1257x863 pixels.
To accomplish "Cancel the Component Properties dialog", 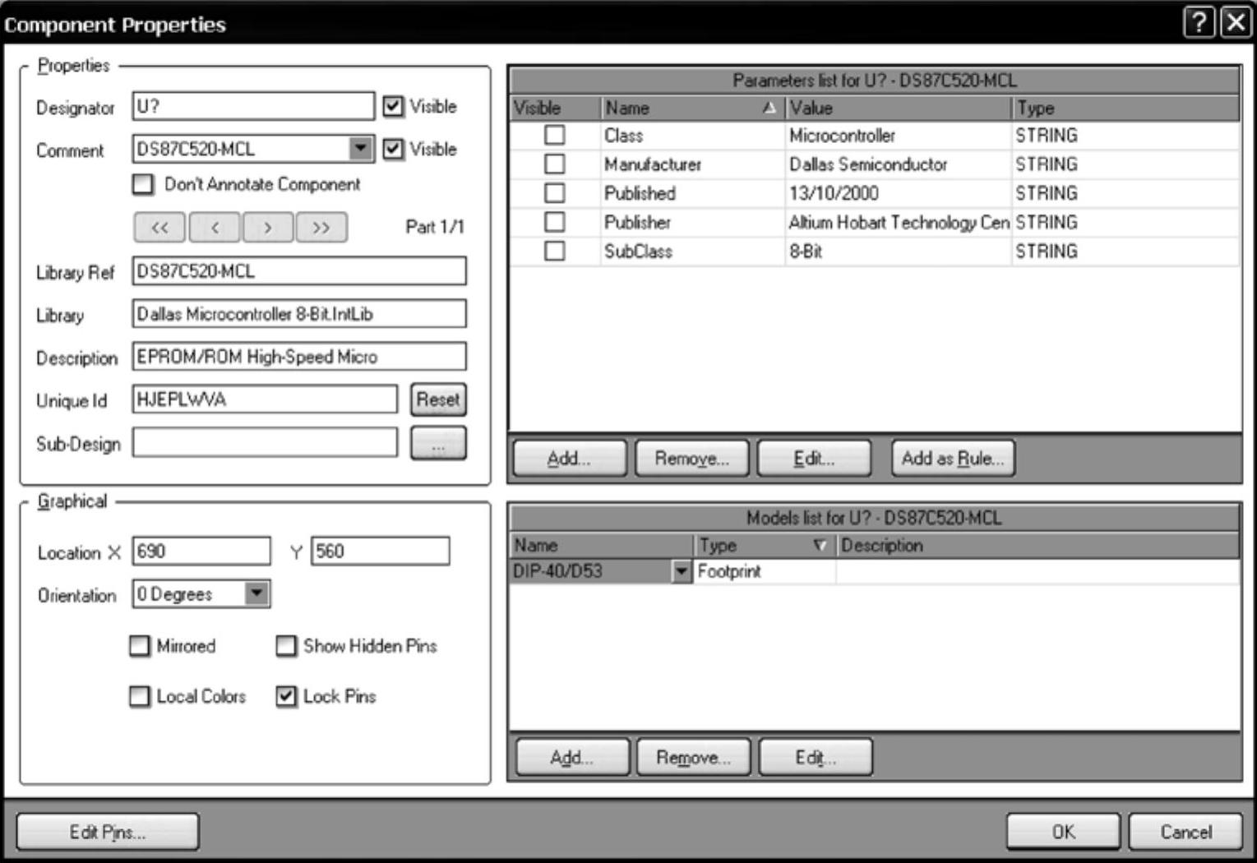I will tap(1185, 832).
